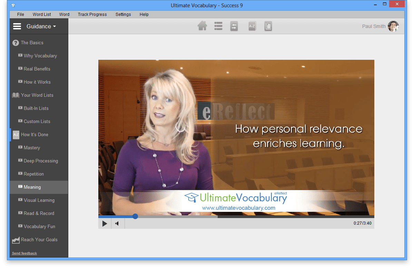Open the Deep Processing video
Viewport: 414px width, 273px height.
pos(39,161)
